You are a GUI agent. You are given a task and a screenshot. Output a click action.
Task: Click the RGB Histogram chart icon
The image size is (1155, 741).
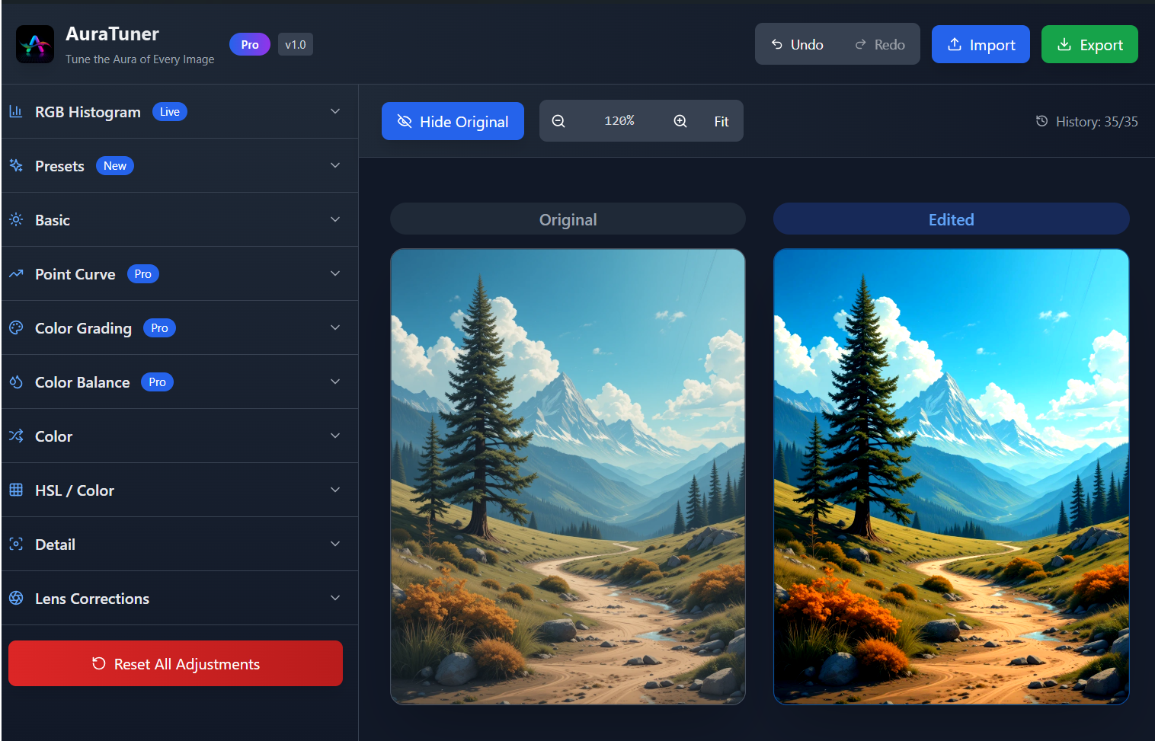16,111
